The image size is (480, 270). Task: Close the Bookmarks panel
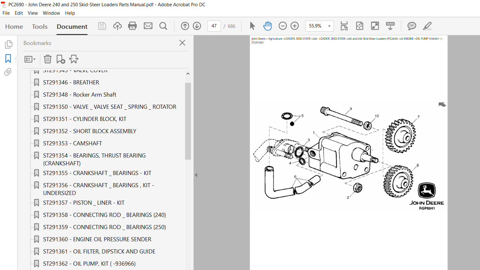click(182, 43)
